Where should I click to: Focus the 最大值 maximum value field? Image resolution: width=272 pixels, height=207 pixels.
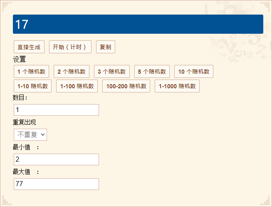tap(56, 184)
